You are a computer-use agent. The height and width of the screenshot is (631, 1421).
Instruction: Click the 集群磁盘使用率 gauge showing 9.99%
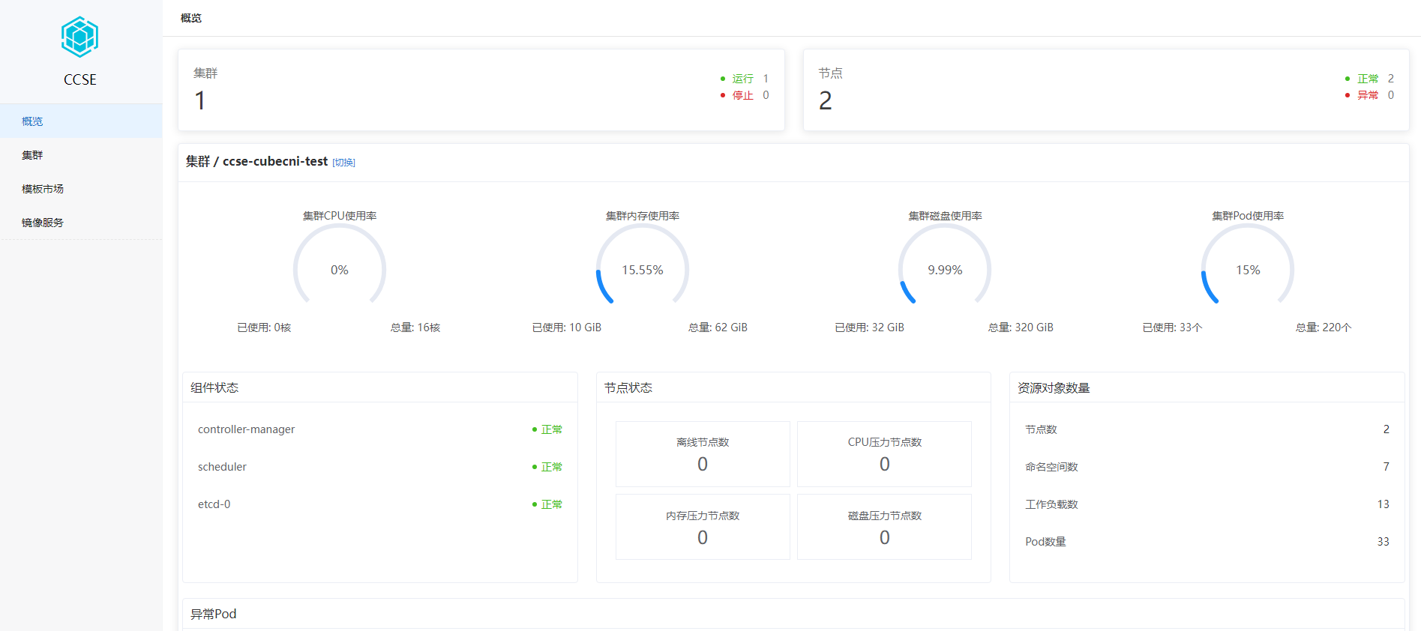click(945, 264)
